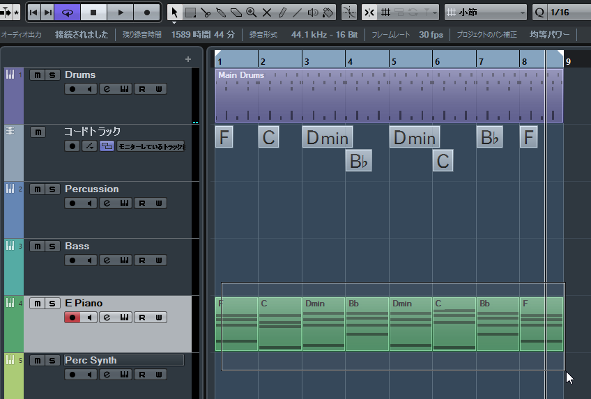591x399 pixels.
Task: Click the transport Stop button
Action: (93, 13)
